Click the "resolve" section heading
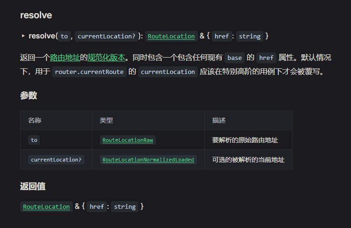351x228 pixels. point(36,15)
